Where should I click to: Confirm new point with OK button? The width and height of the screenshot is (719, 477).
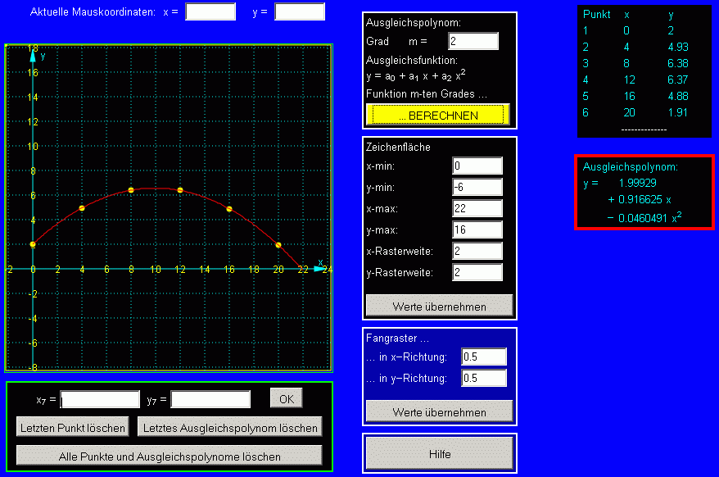(286, 398)
